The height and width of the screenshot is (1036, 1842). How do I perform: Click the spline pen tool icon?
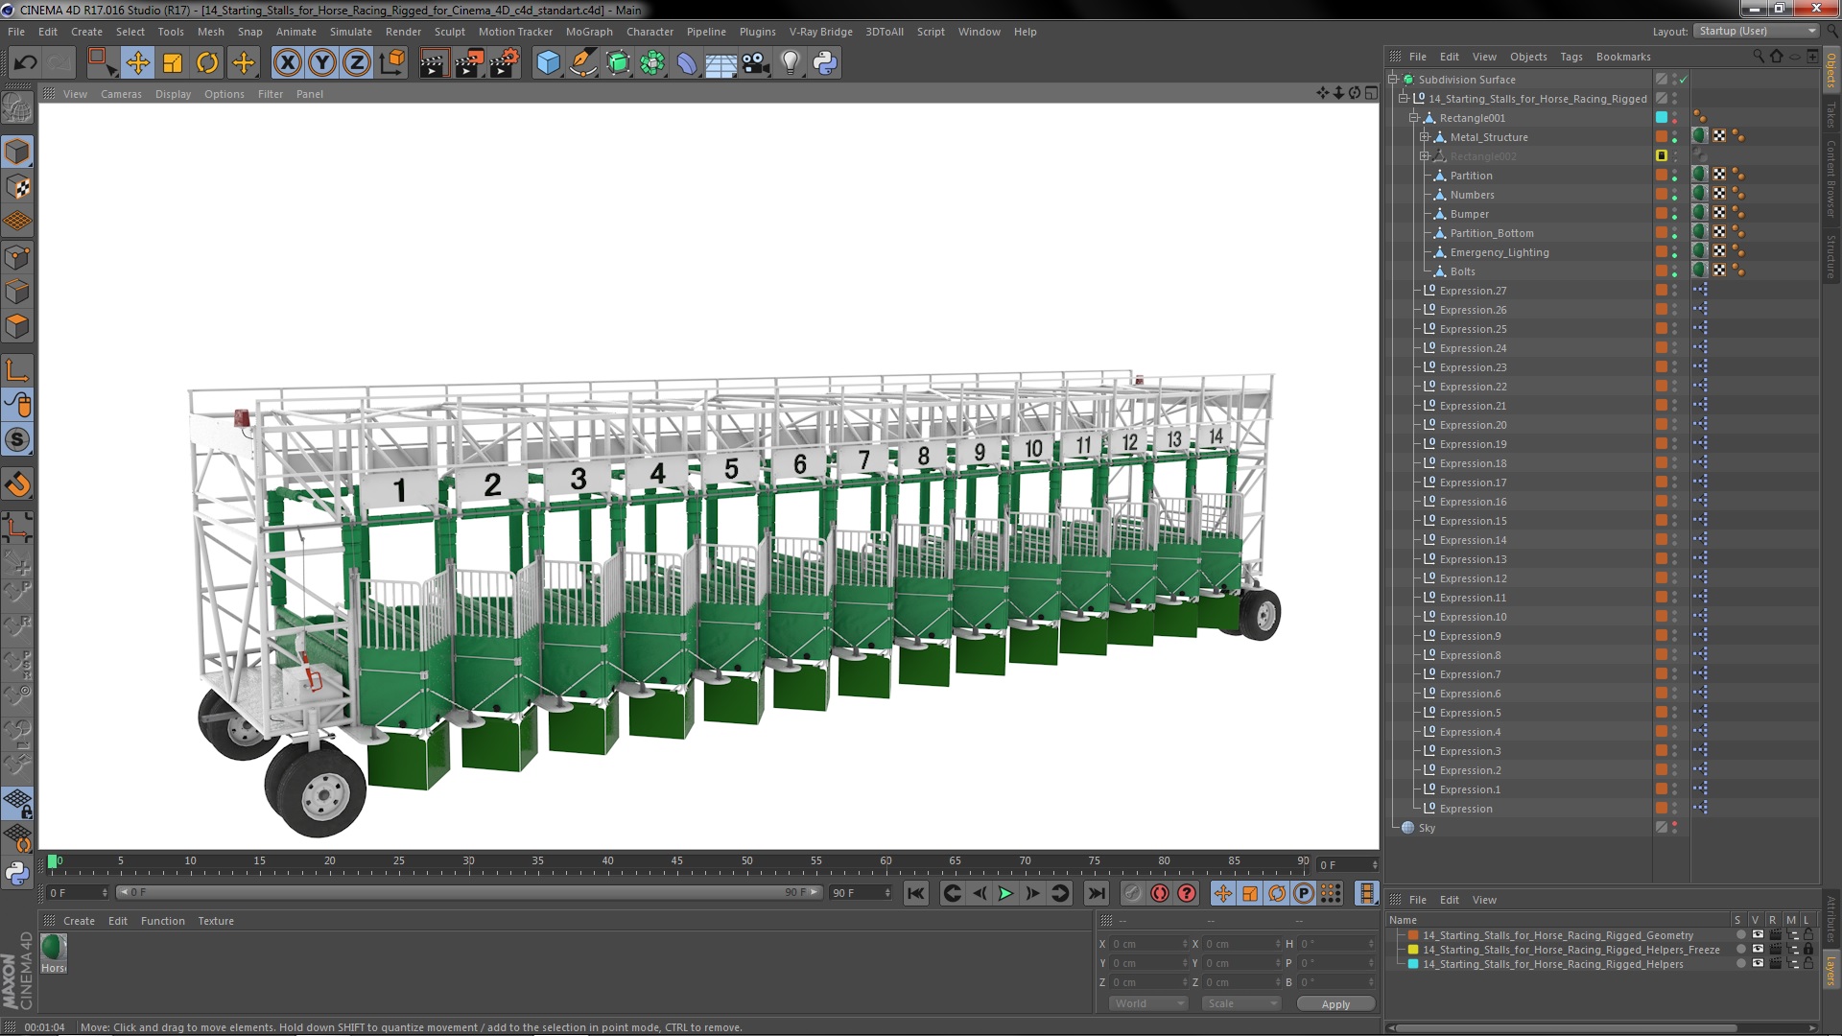point(582,63)
